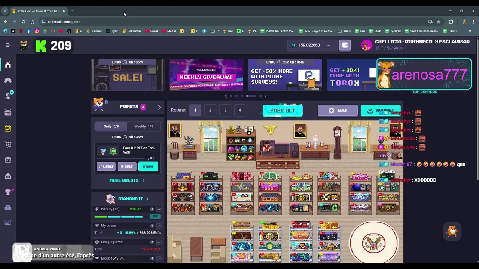Open the browser extensions puzzle icon
This screenshot has width=479, height=269.
pos(451,22)
